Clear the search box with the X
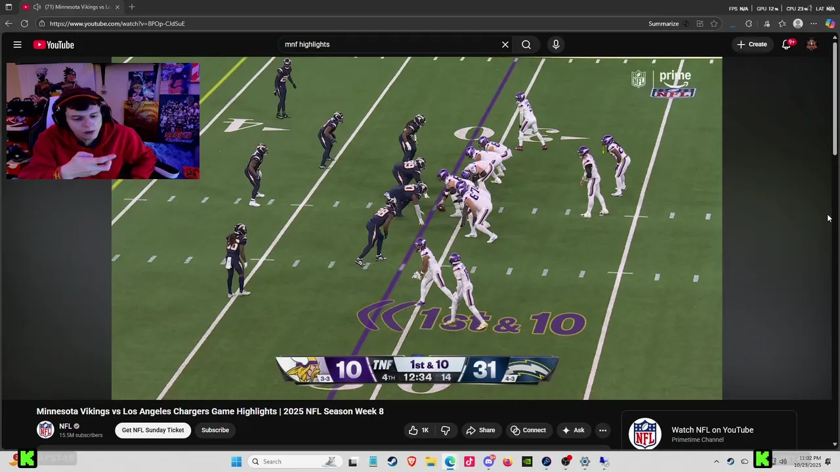This screenshot has width=840, height=472. pos(505,45)
